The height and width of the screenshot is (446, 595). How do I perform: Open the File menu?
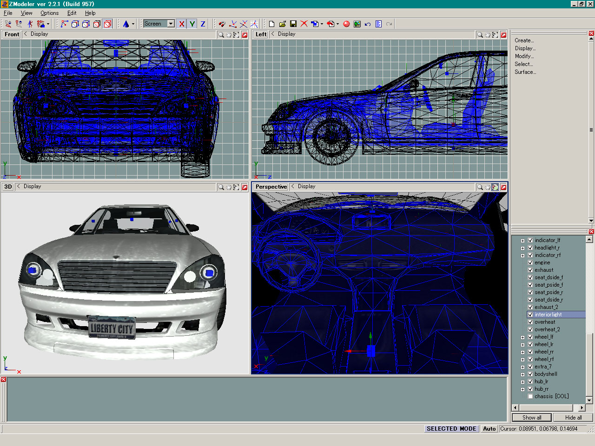pyautogui.click(x=8, y=13)
